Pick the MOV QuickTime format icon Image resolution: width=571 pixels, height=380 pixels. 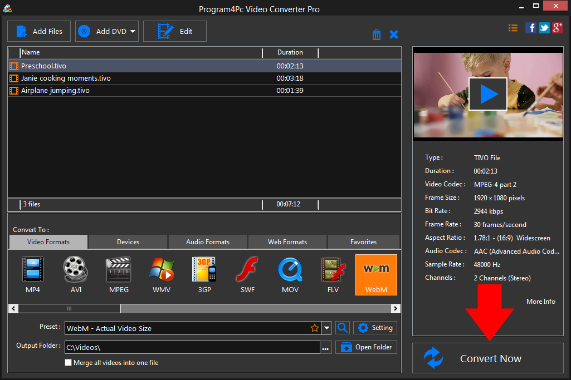(290, 274)
